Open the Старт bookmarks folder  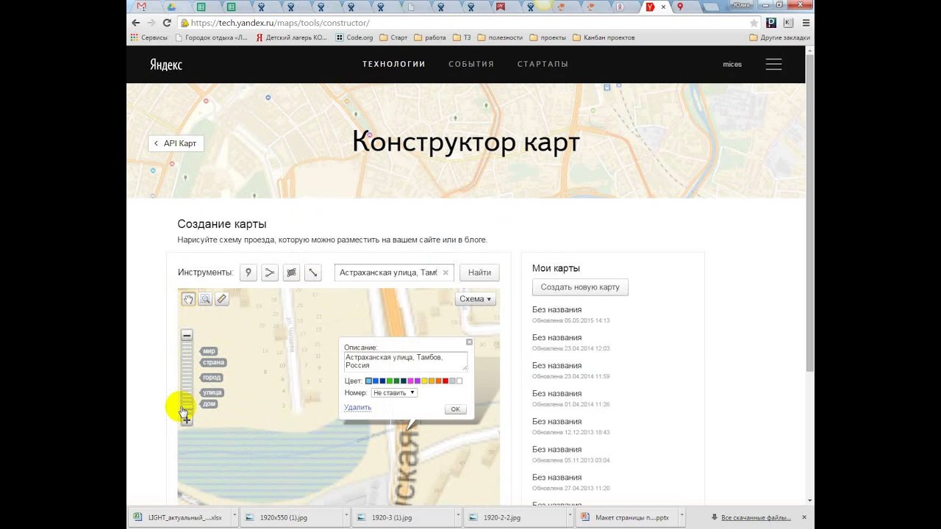point(393,37)
